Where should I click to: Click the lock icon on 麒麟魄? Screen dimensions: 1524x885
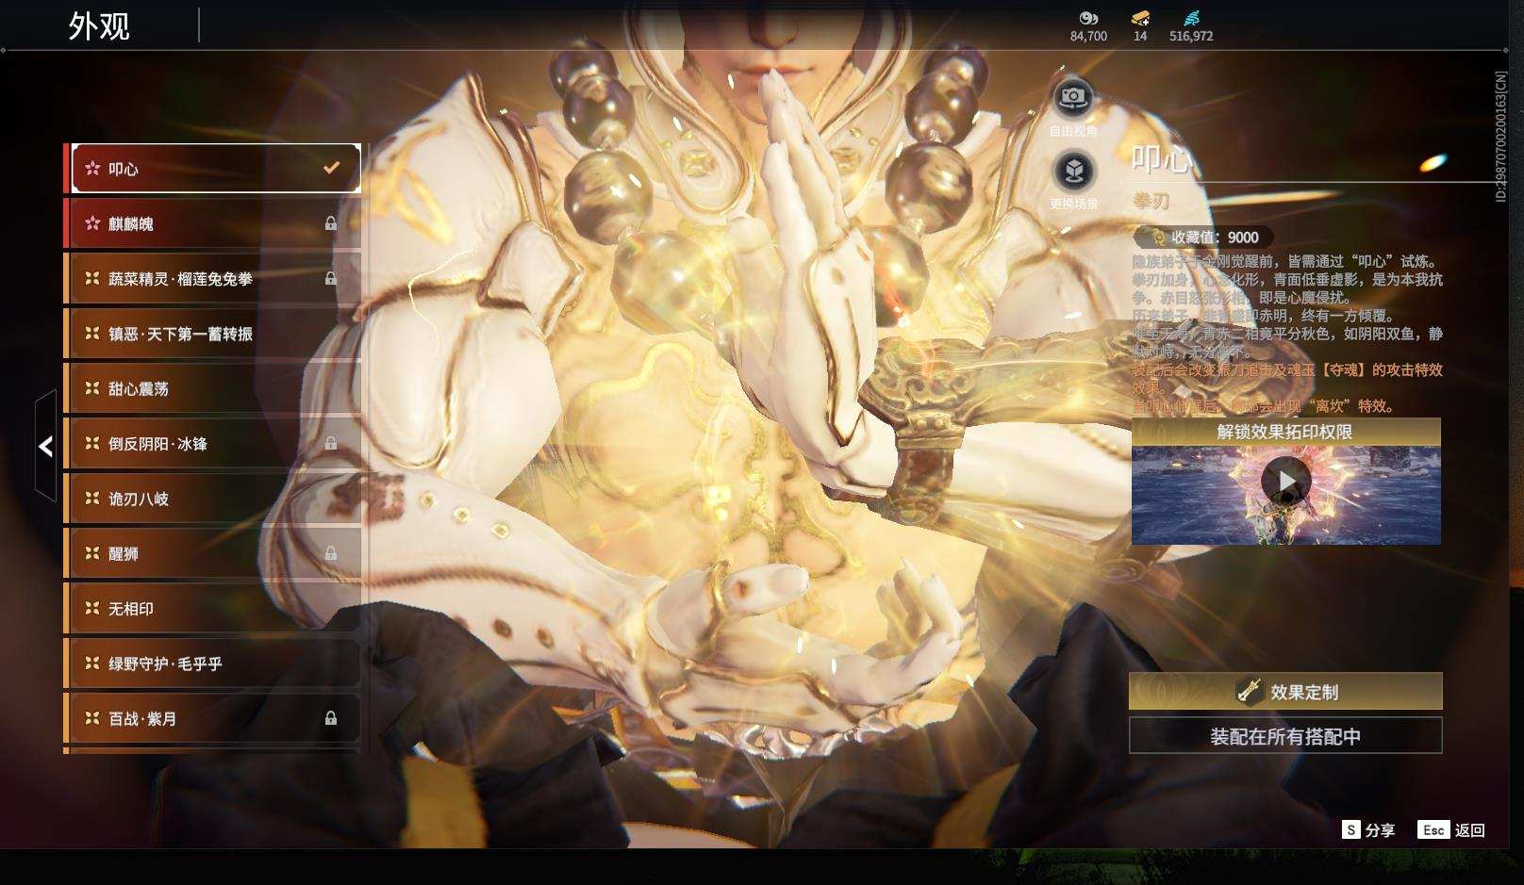click(331, 223)
